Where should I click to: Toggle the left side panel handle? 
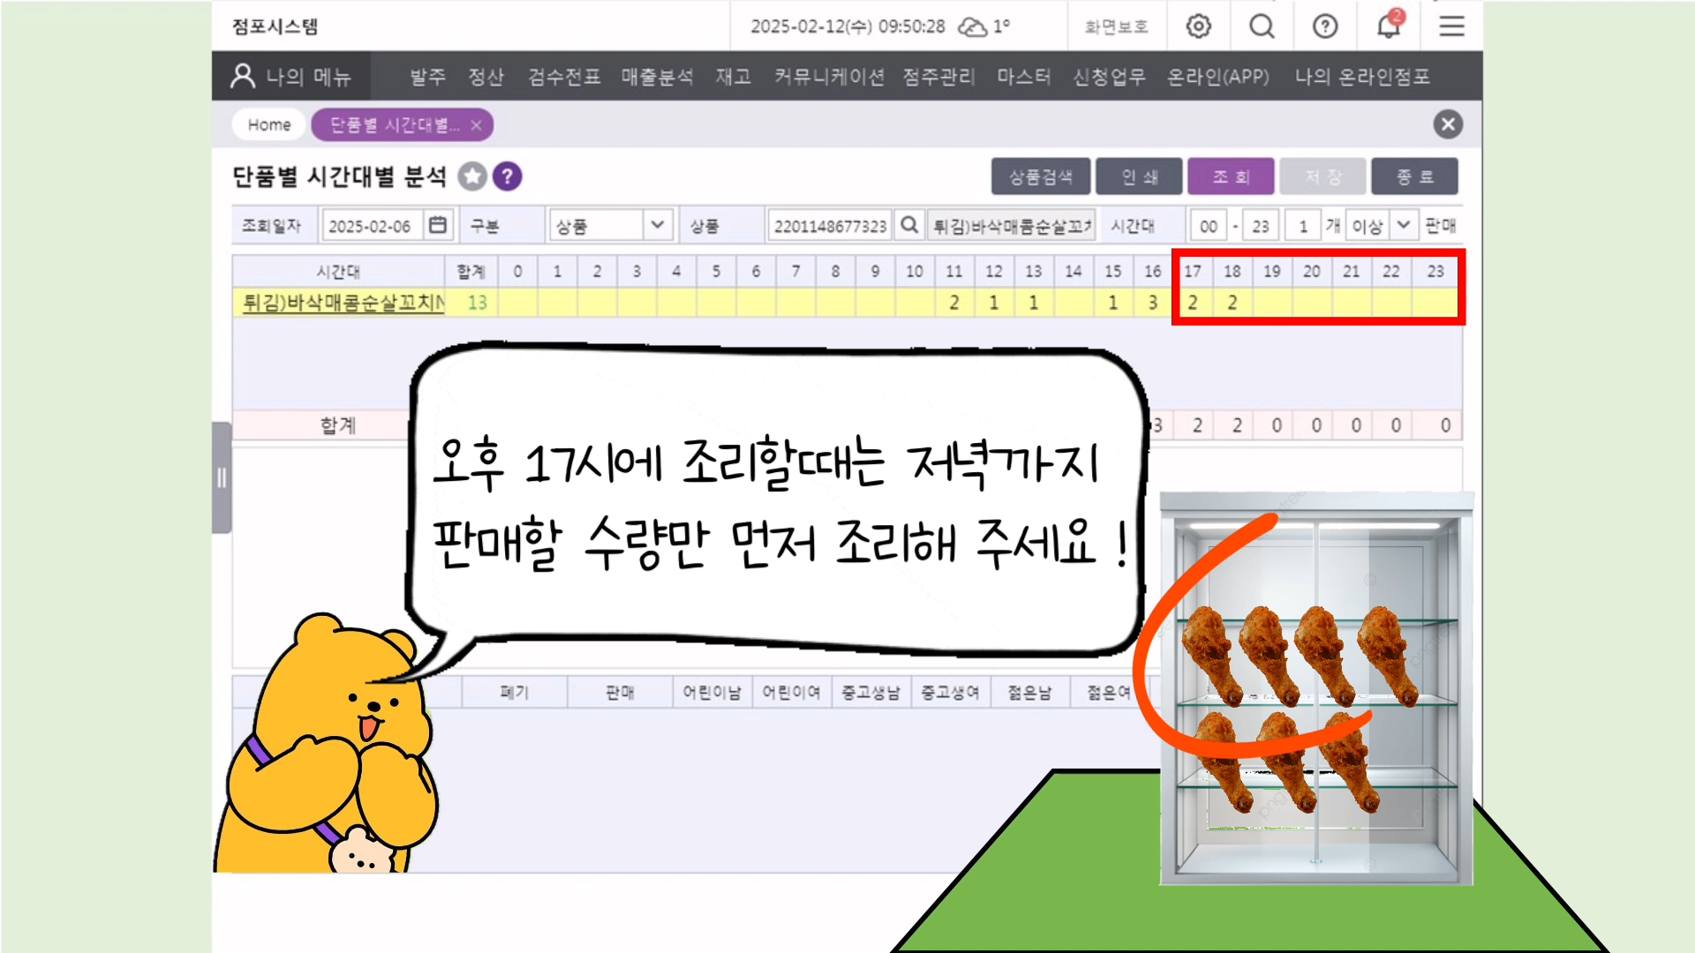[x=222, y=478]
